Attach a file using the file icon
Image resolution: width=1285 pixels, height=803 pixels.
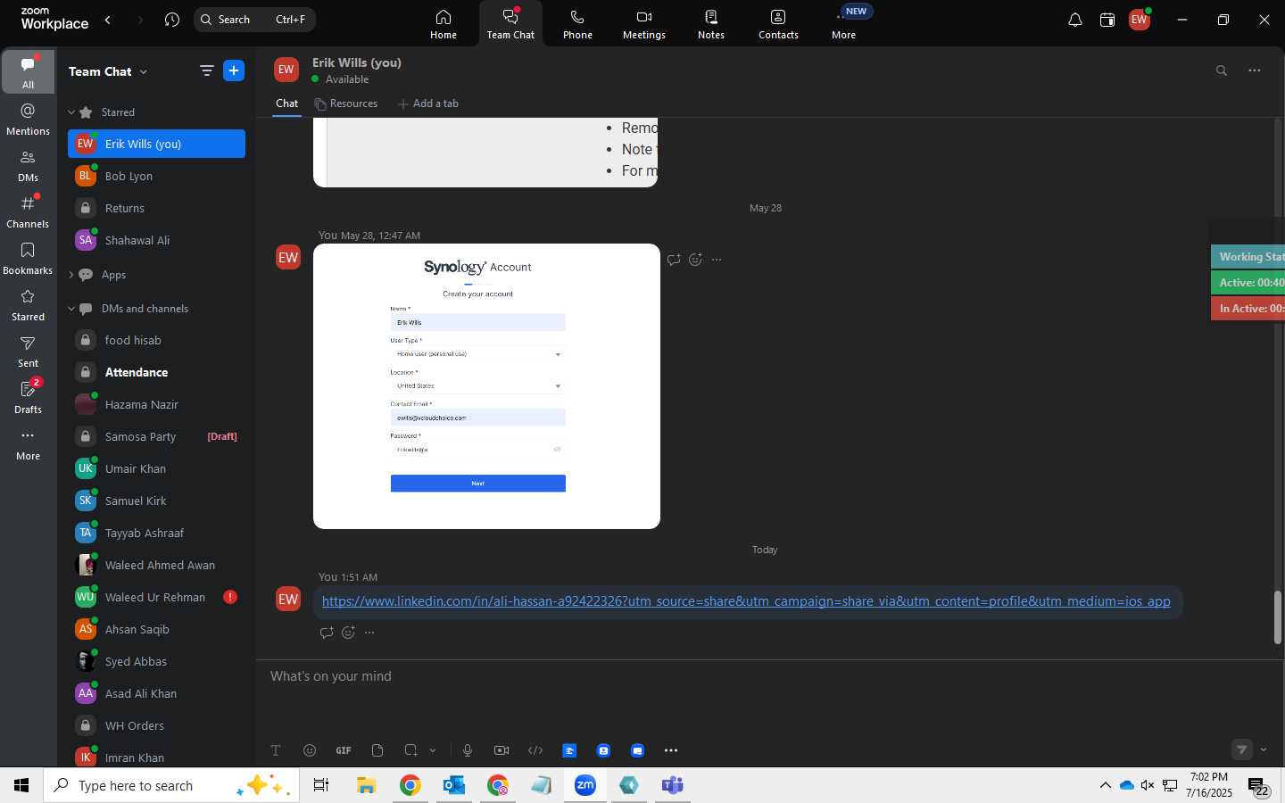pyautogui.click(x=377, y=750)
